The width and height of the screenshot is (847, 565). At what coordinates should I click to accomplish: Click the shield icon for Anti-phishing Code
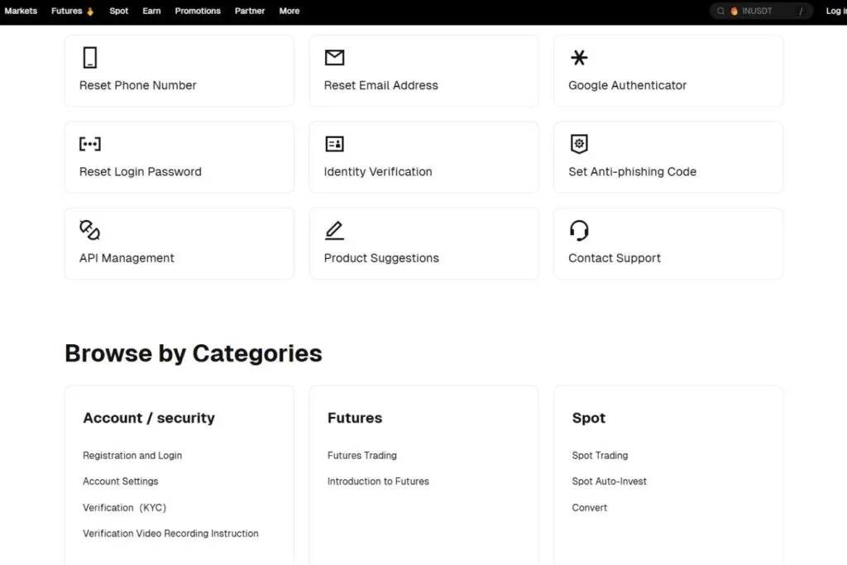pyautogui.click(x=579, y=144)
